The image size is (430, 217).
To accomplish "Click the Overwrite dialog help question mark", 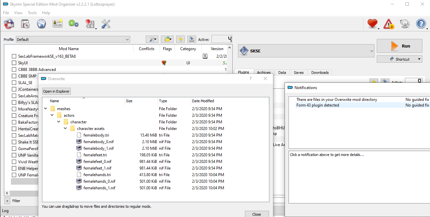I will click(250, 78).
